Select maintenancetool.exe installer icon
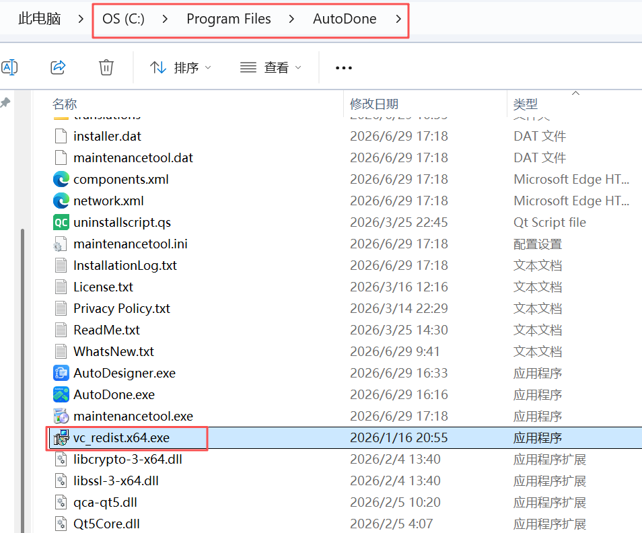The width and height of the screenshot is (642, 533). pos(61,417)
